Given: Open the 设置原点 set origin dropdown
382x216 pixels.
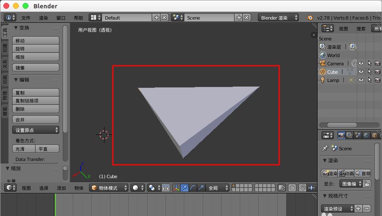Looking at the screenshot, I should tap(36, 130).
